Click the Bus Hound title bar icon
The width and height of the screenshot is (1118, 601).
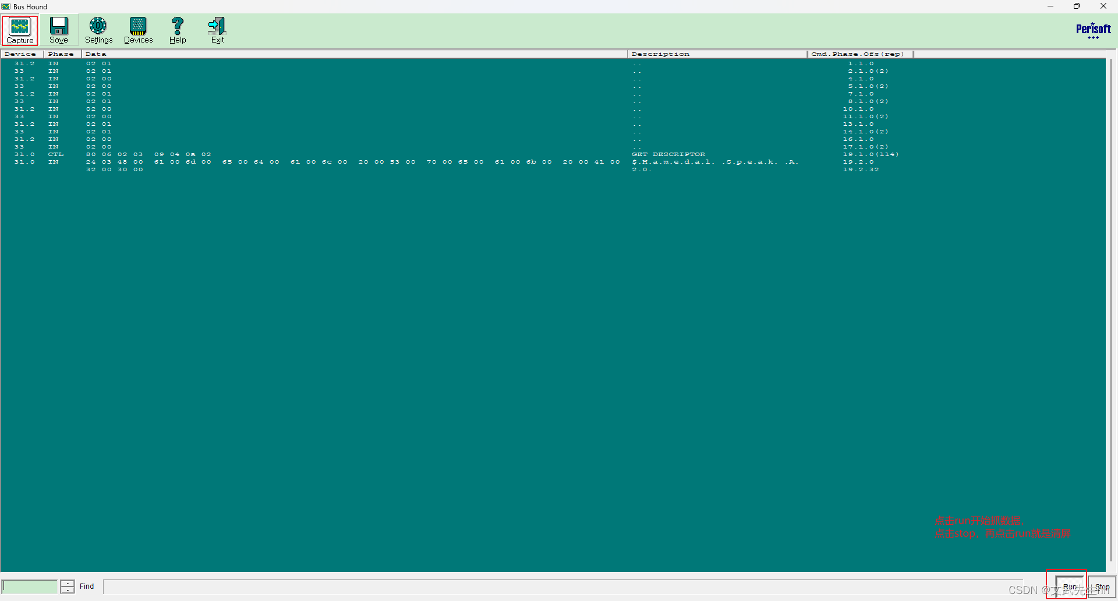click(5, 6)
